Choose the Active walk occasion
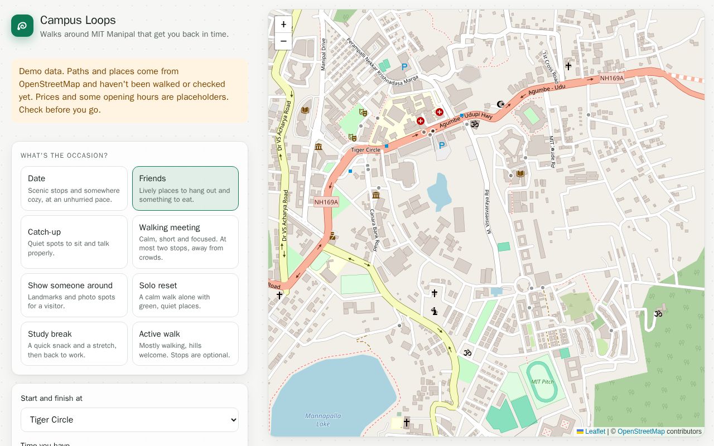This screenshot has width=714, height=446. point(185,343)
